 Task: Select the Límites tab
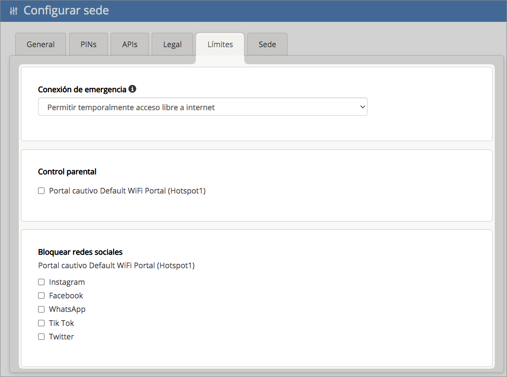[220, 45]
